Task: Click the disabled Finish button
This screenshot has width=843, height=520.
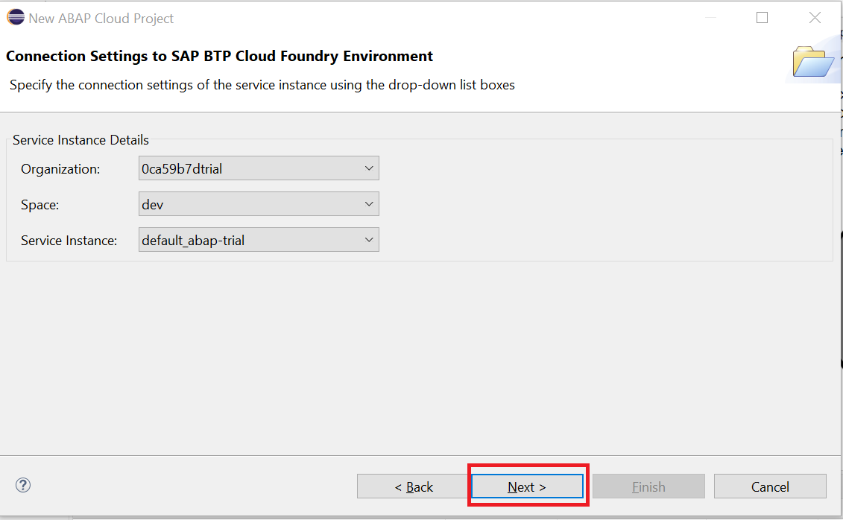Action: [x=648, y=486]
